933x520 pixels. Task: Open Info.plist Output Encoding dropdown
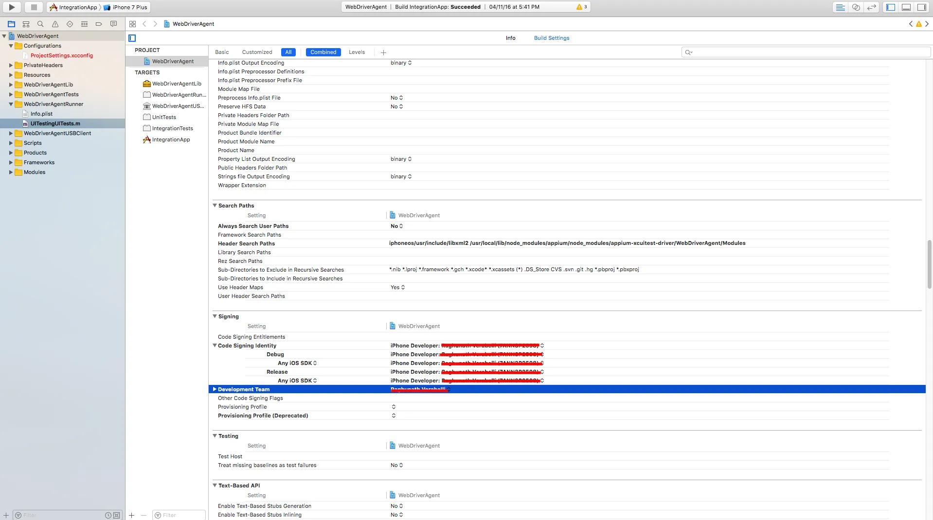(401, 63)
